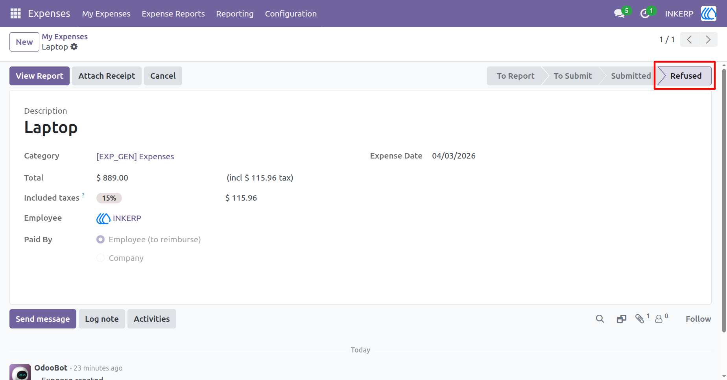Click the $ 889.00 total value
The height and width of the screenshot is (380, 727).
point(113,178)
